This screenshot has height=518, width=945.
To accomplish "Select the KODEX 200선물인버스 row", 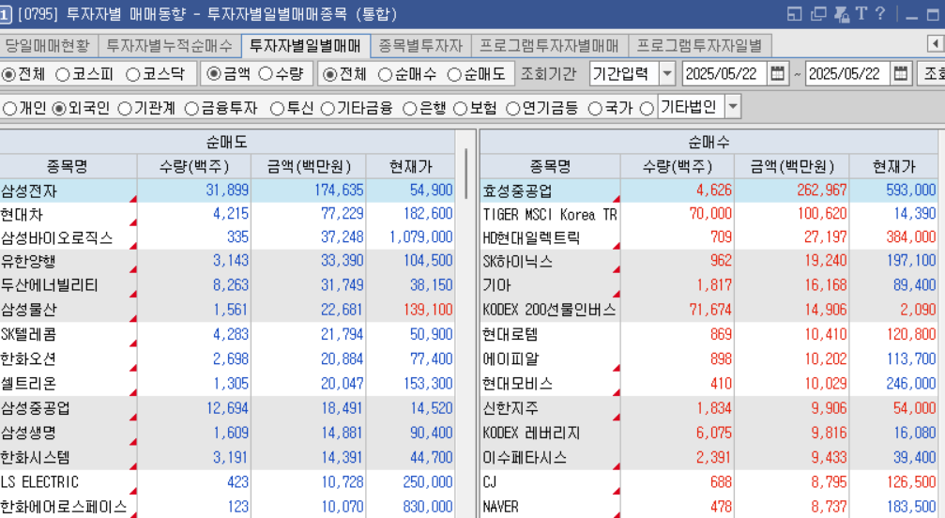I will point(709,310).
